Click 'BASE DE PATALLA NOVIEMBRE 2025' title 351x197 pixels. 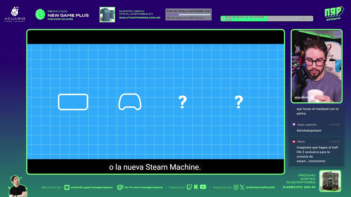(188, 11)
